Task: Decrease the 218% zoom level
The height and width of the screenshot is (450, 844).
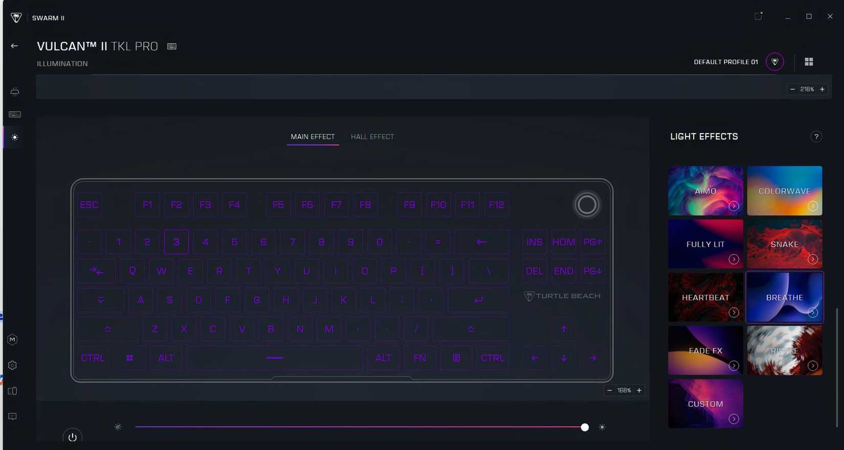Action: 793,89
